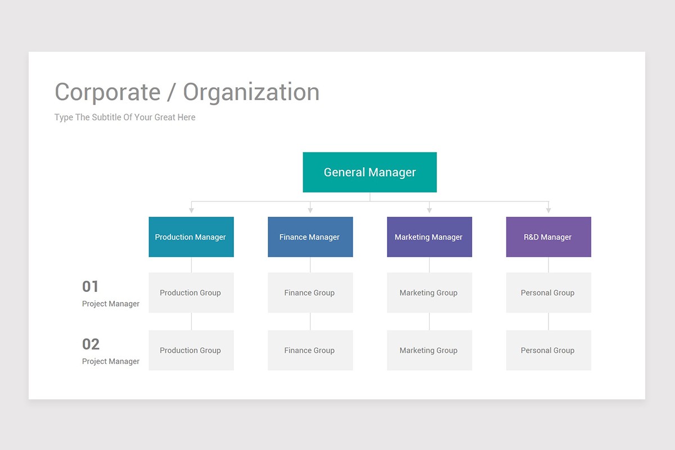Viewport: 675px width, 450px height.
Task: Select the Corporate / Organization title text
Action: point(187,92)
